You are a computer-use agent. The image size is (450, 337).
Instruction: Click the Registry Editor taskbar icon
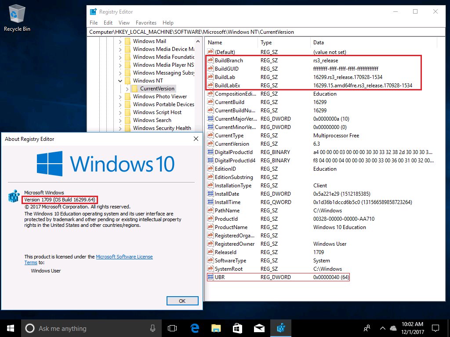pos(281,328)
